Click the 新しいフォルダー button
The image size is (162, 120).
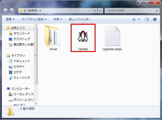[80, 19]
